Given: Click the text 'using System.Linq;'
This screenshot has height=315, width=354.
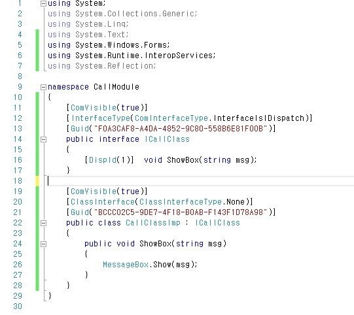Looking at the screenshot, I should tap(88, 24).
